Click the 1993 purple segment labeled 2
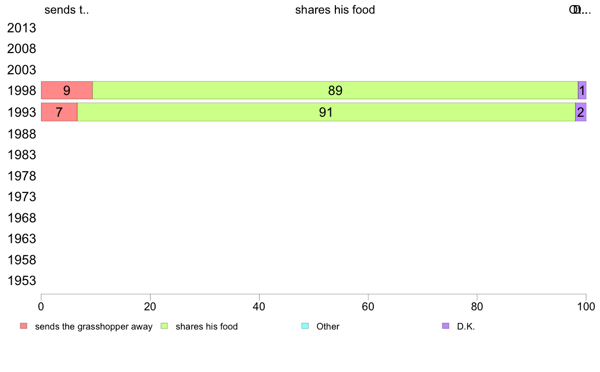Screen dimensions: 600x372 (x=580, y=112)
